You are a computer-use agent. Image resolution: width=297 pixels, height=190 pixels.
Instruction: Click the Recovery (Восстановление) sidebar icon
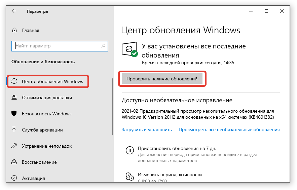(14, 162)
